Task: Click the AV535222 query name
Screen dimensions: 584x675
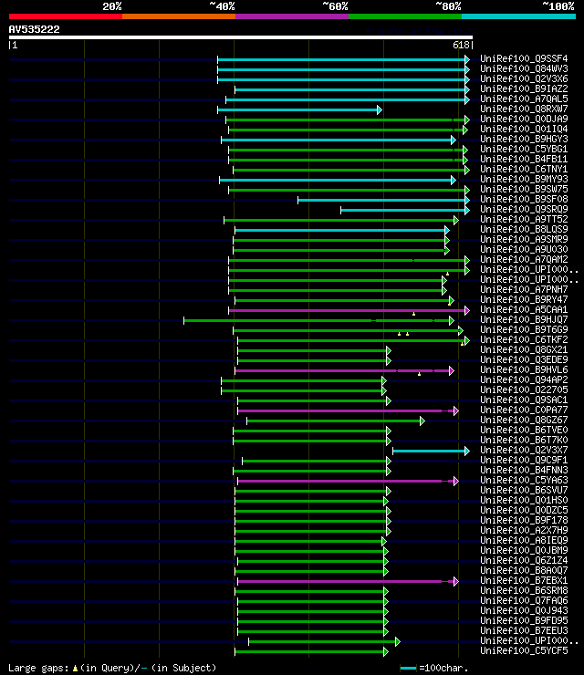Action: point(34,29)
